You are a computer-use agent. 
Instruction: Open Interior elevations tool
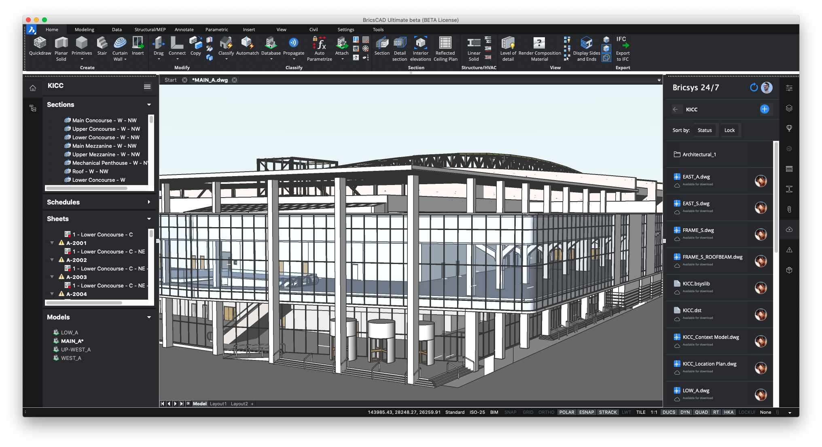421,49
